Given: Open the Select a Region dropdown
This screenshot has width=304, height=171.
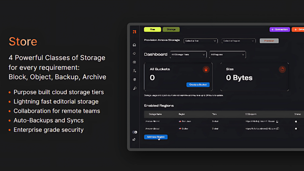Looking at the screenshot, I should click(239, 41).
